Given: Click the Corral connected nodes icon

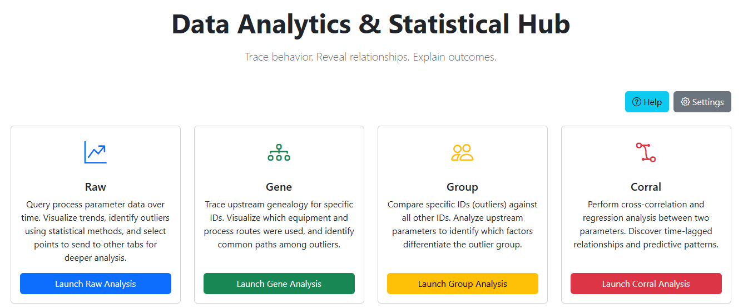Looking at the screenshot, I should pyautogui.click(x=646, y=152).
